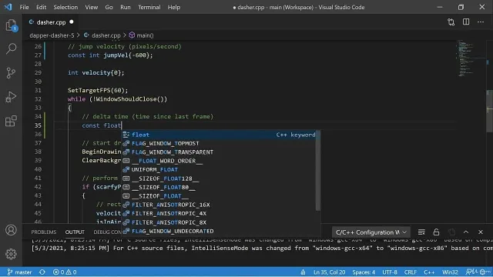Image resolution: width=493 pixels, height=277 pixels.
Task: Click dasher.cpp breadcrumb
Action: [102, 35]
